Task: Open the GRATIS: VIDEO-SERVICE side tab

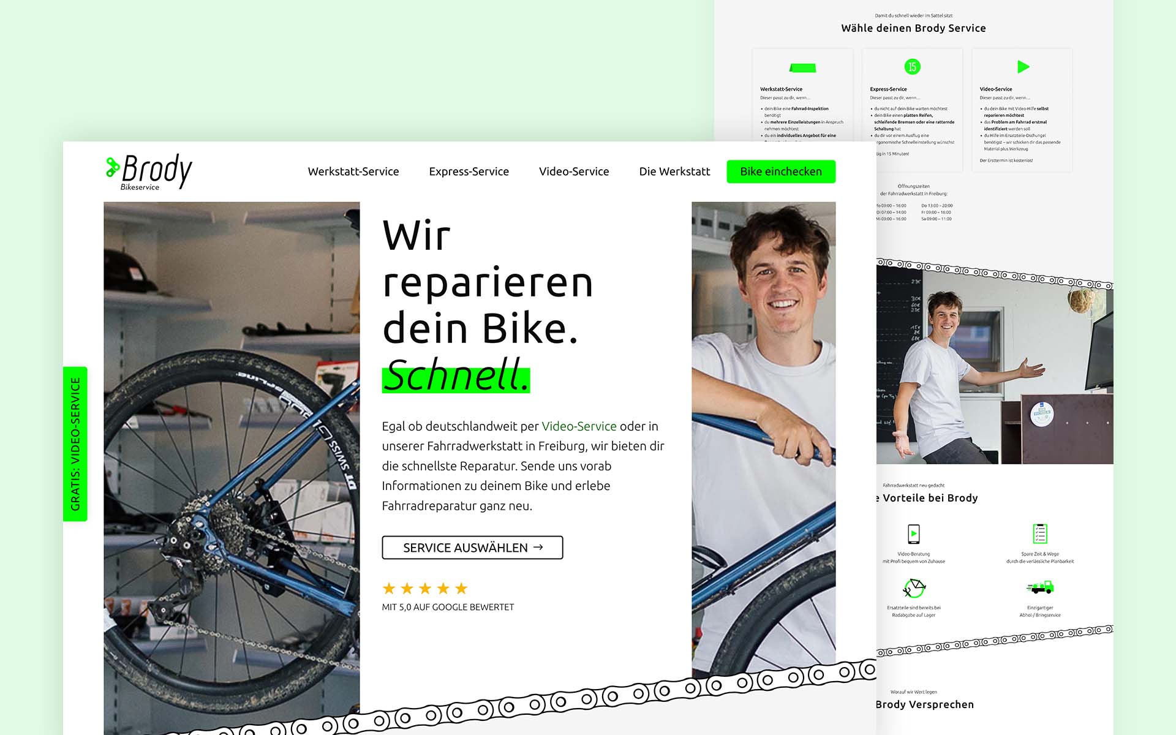Action: [x=75, y=444]
